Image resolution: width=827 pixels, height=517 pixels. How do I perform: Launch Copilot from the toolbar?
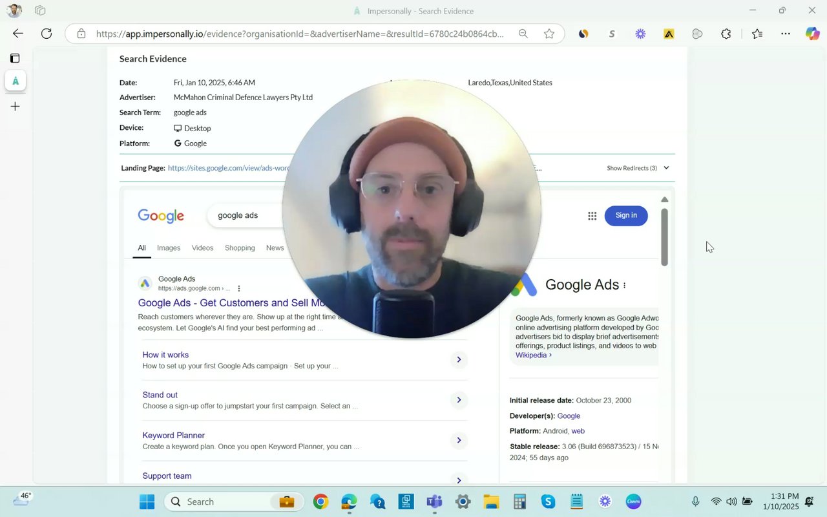coord(812,34)
